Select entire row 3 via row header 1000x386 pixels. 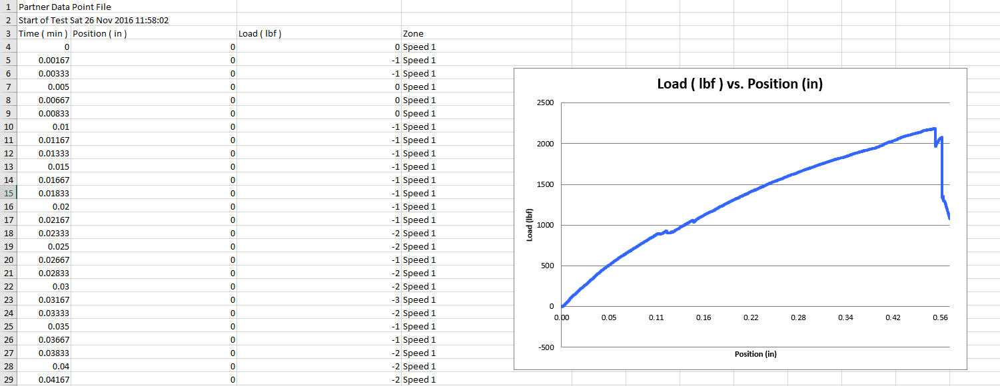[x=8, y=33]
